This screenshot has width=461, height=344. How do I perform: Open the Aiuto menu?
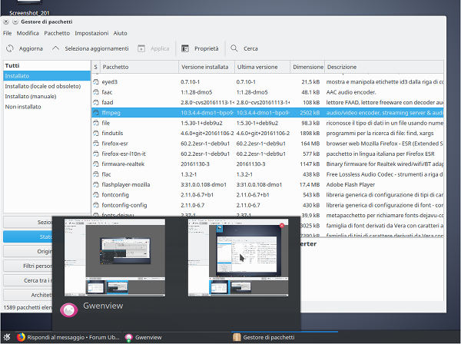[x=121, y=33]
